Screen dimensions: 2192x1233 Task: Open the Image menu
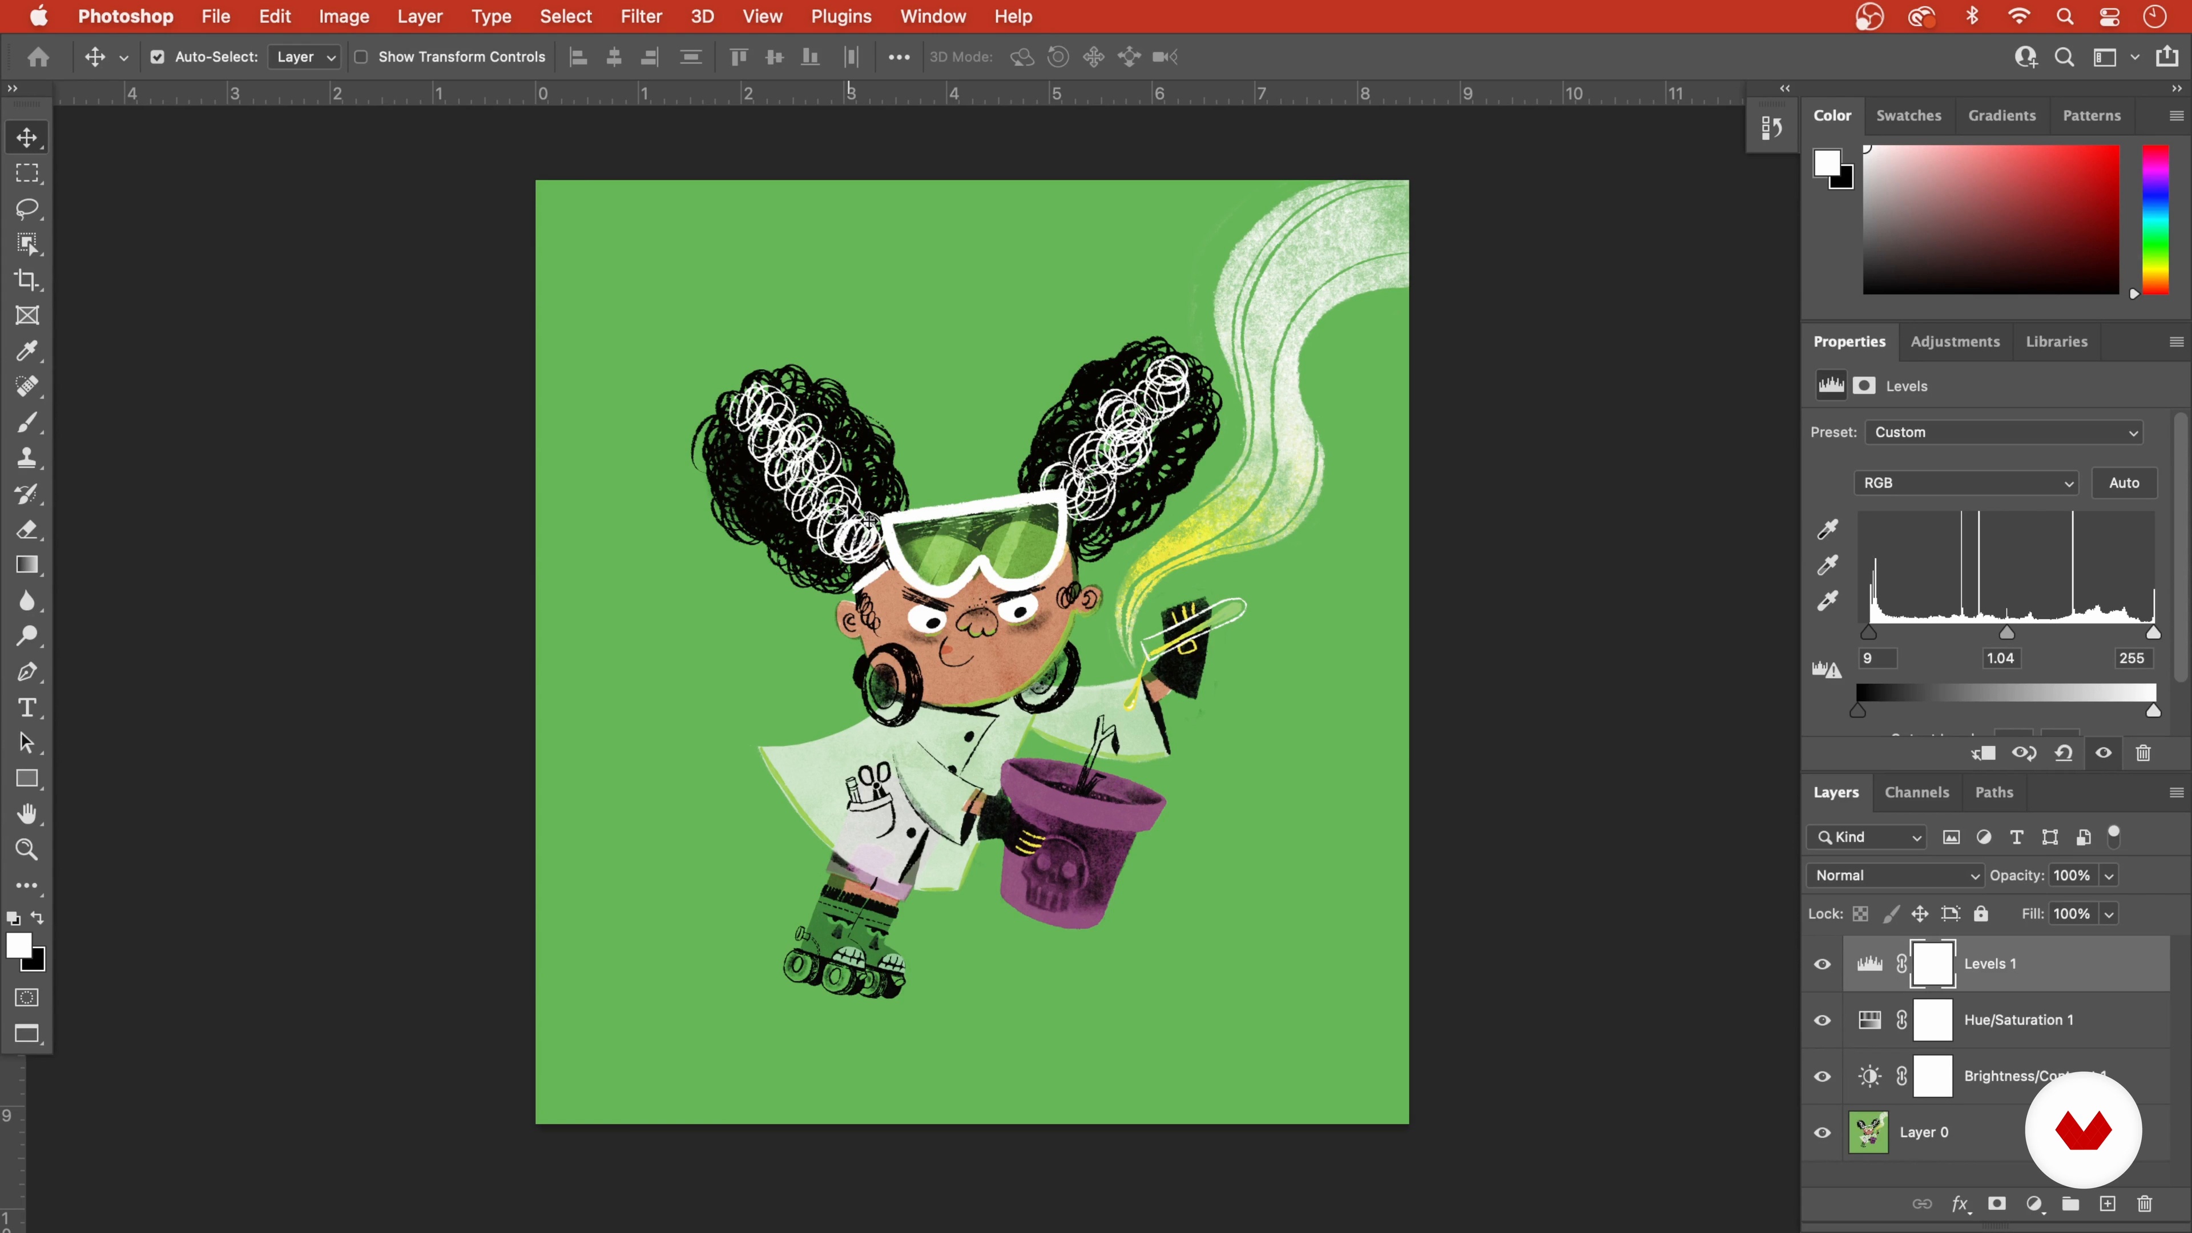[x=344, y=16]
